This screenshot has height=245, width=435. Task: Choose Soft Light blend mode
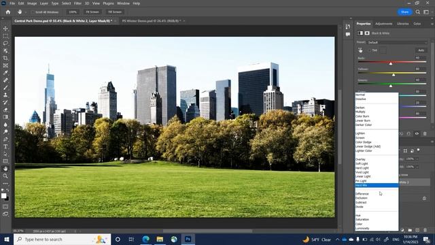[x=362, y=163]
